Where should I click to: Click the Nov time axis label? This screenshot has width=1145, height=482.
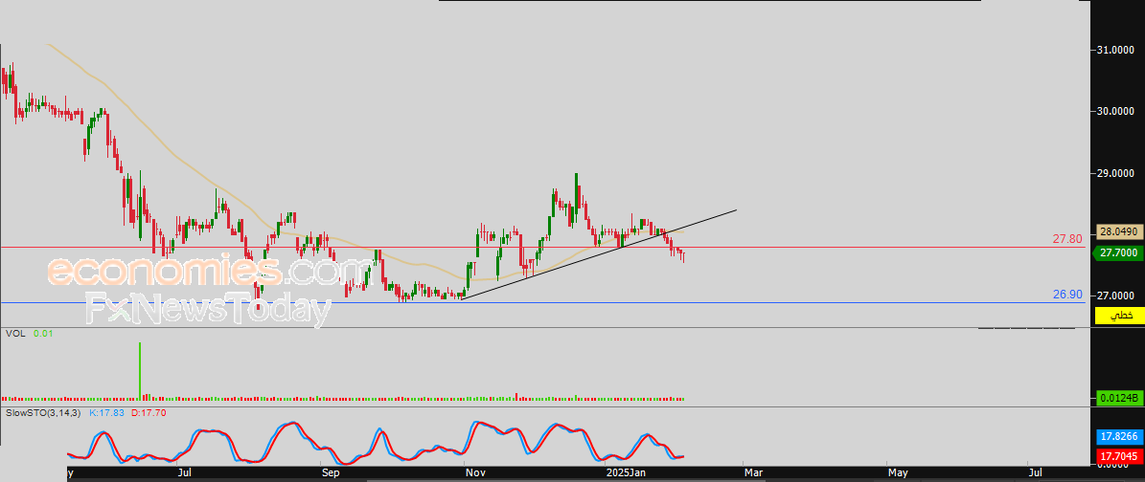[x=475, y=473]
